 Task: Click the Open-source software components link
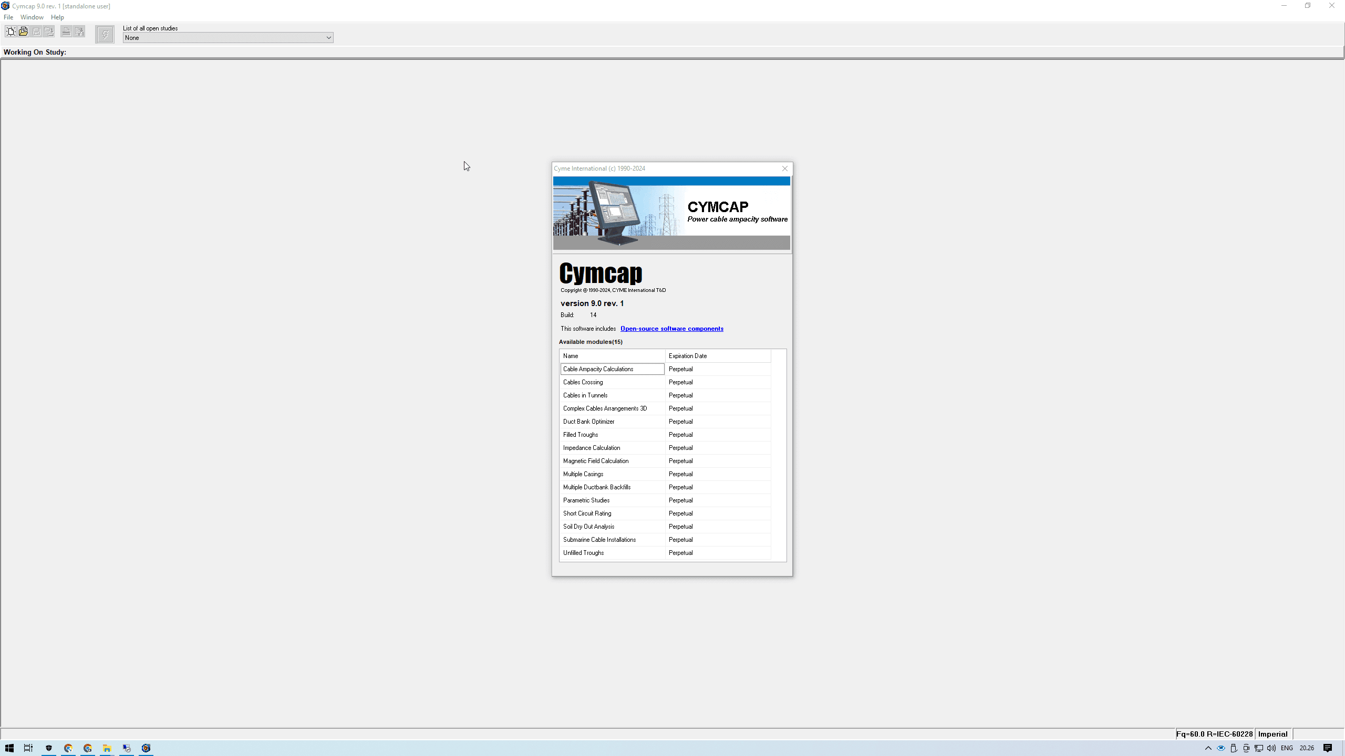pyautogui.click(x=671, y=328)
